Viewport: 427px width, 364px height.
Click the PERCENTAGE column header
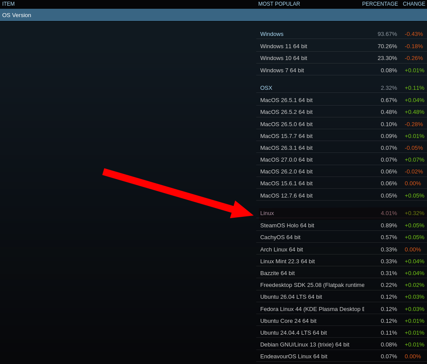(x=380, y=4)
